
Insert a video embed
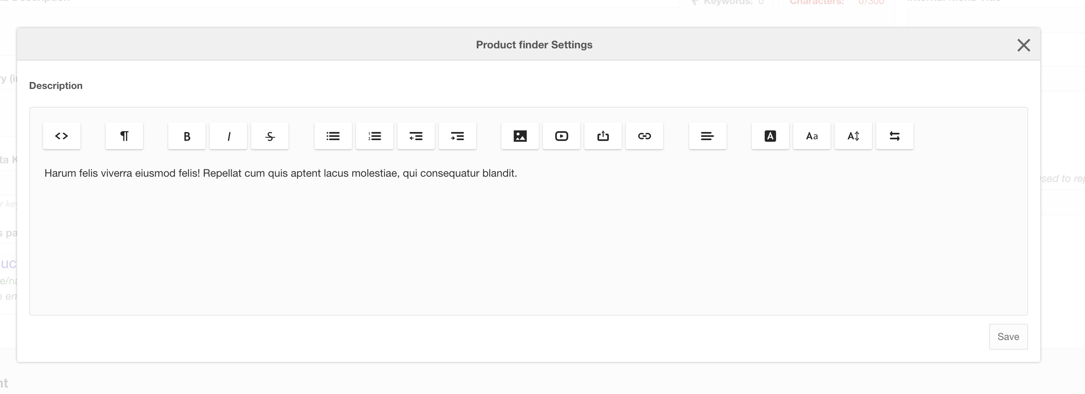(x=562, y=136)
